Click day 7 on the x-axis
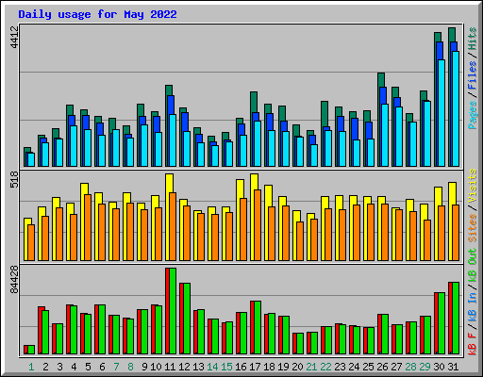 116,367
